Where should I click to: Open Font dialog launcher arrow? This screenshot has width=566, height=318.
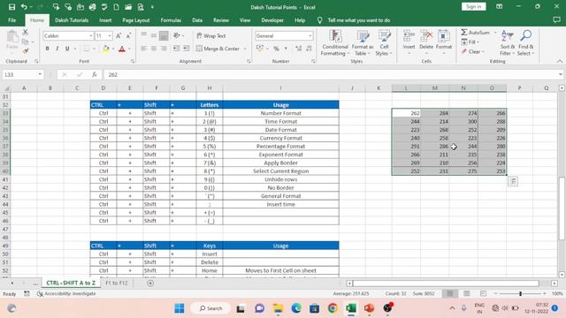[x=133, y=61]
